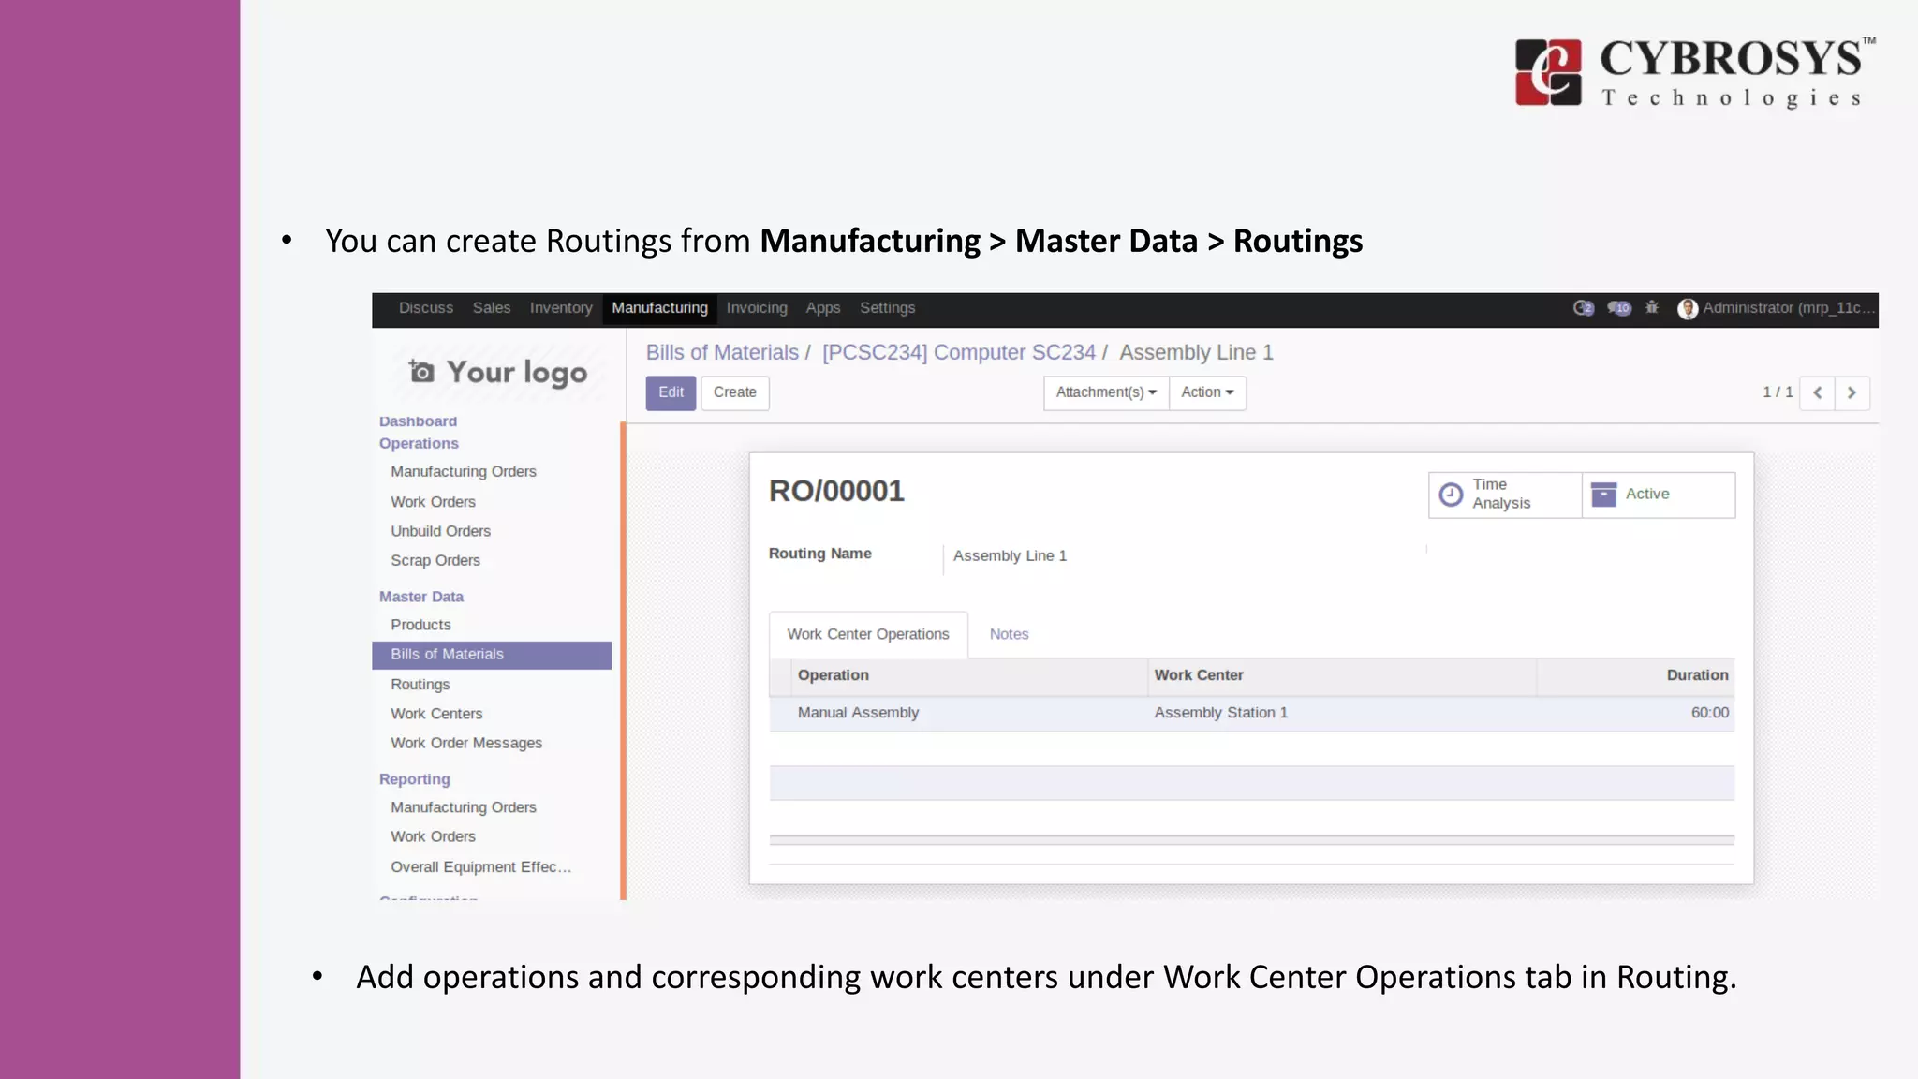Click the 60:00 duration value
1918x1079 pixels.
click(x=1709, y=713)
